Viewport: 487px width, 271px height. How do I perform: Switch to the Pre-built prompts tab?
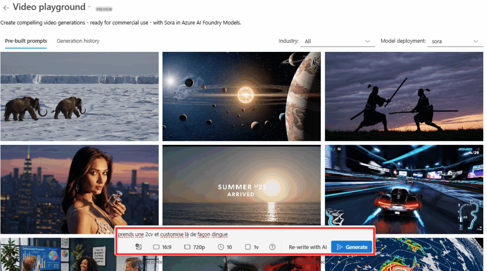(26, 41)
